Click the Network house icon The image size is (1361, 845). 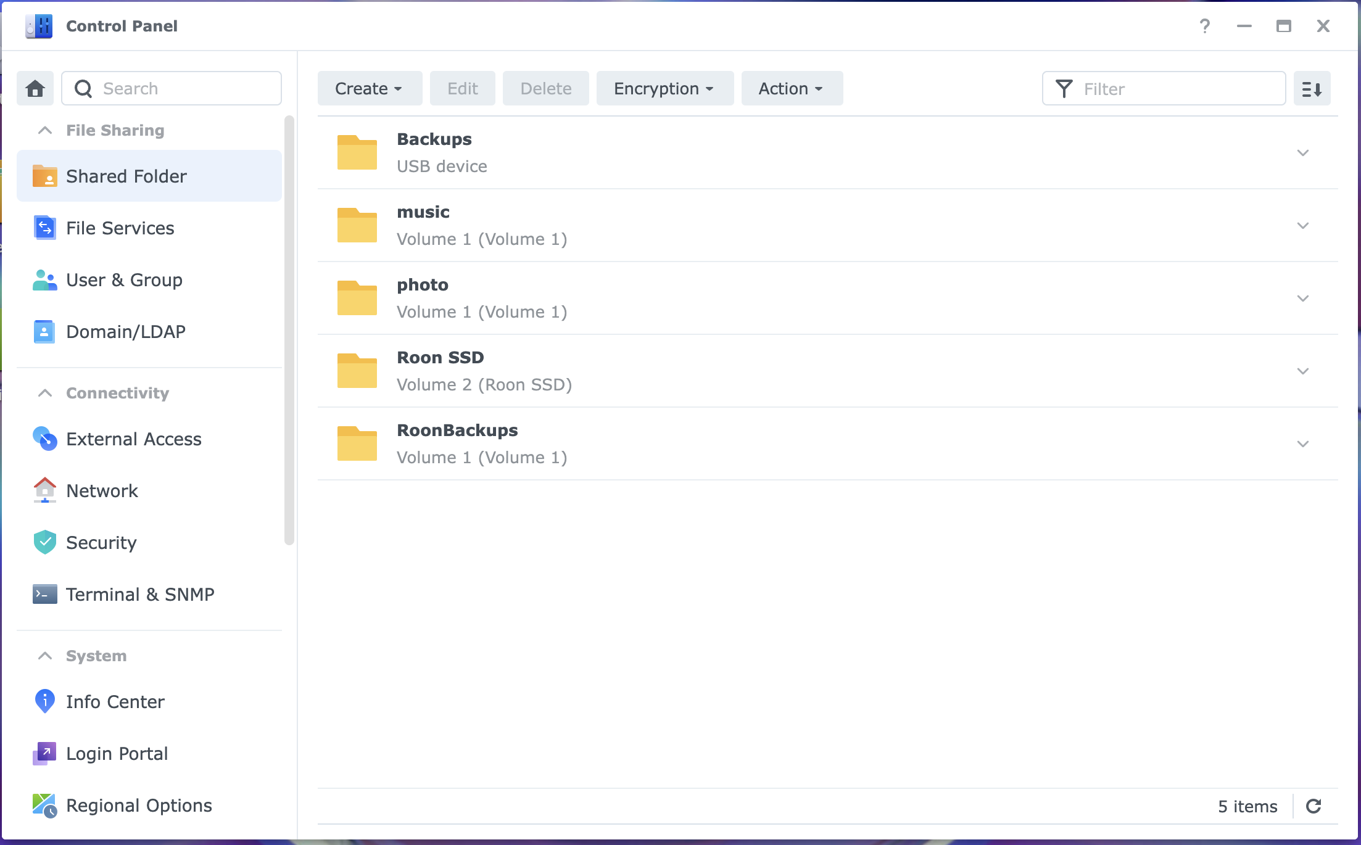(x=44, y=490)
